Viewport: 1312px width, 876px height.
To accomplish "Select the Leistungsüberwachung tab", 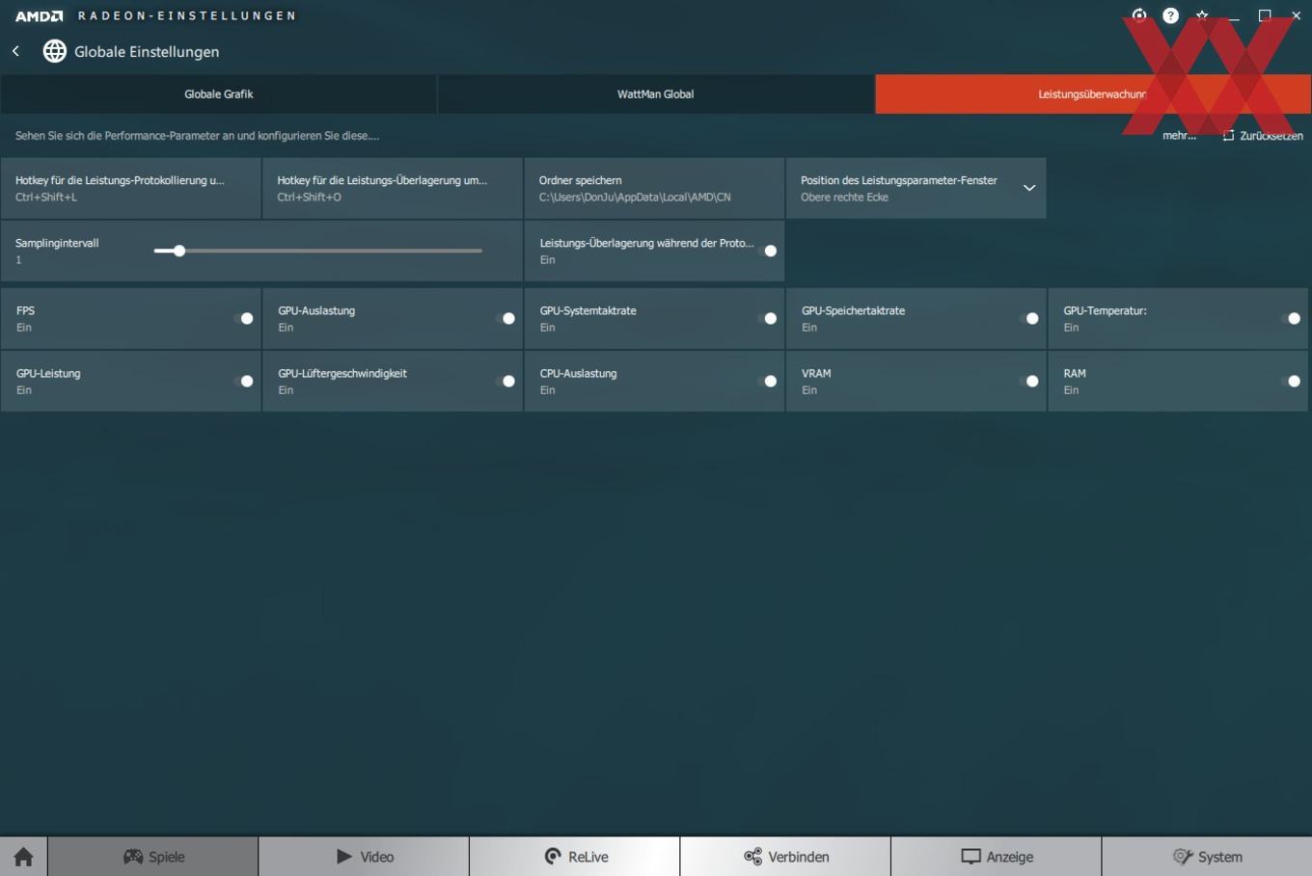I will (x=1092, y=94).
